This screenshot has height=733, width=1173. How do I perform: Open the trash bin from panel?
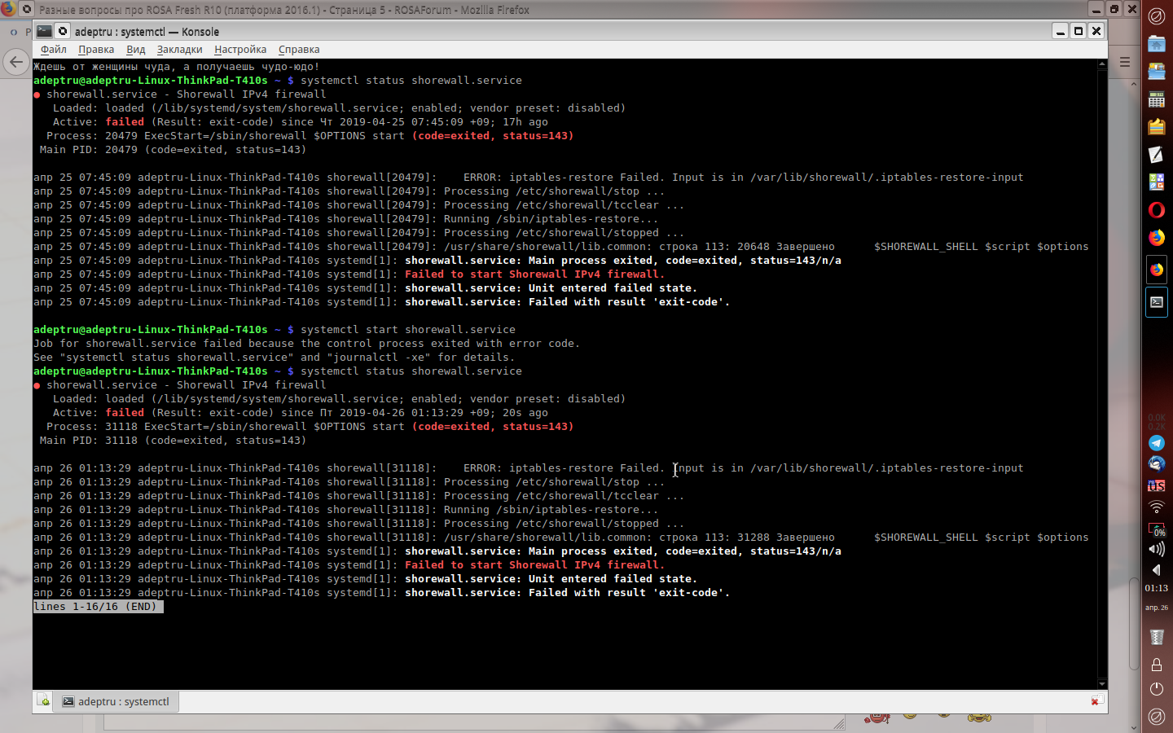[1157, 637]
